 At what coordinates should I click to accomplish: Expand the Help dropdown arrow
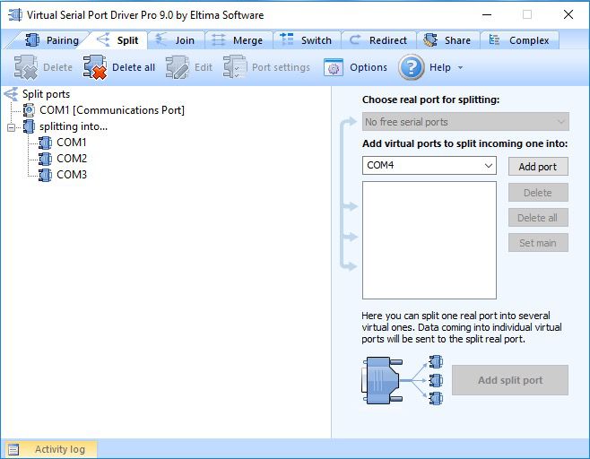click(460, 68)
